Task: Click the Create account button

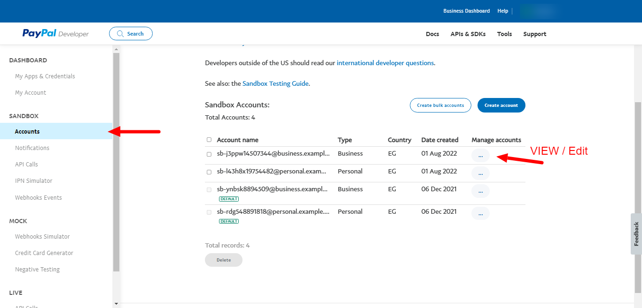Action: tap(501, 105)
